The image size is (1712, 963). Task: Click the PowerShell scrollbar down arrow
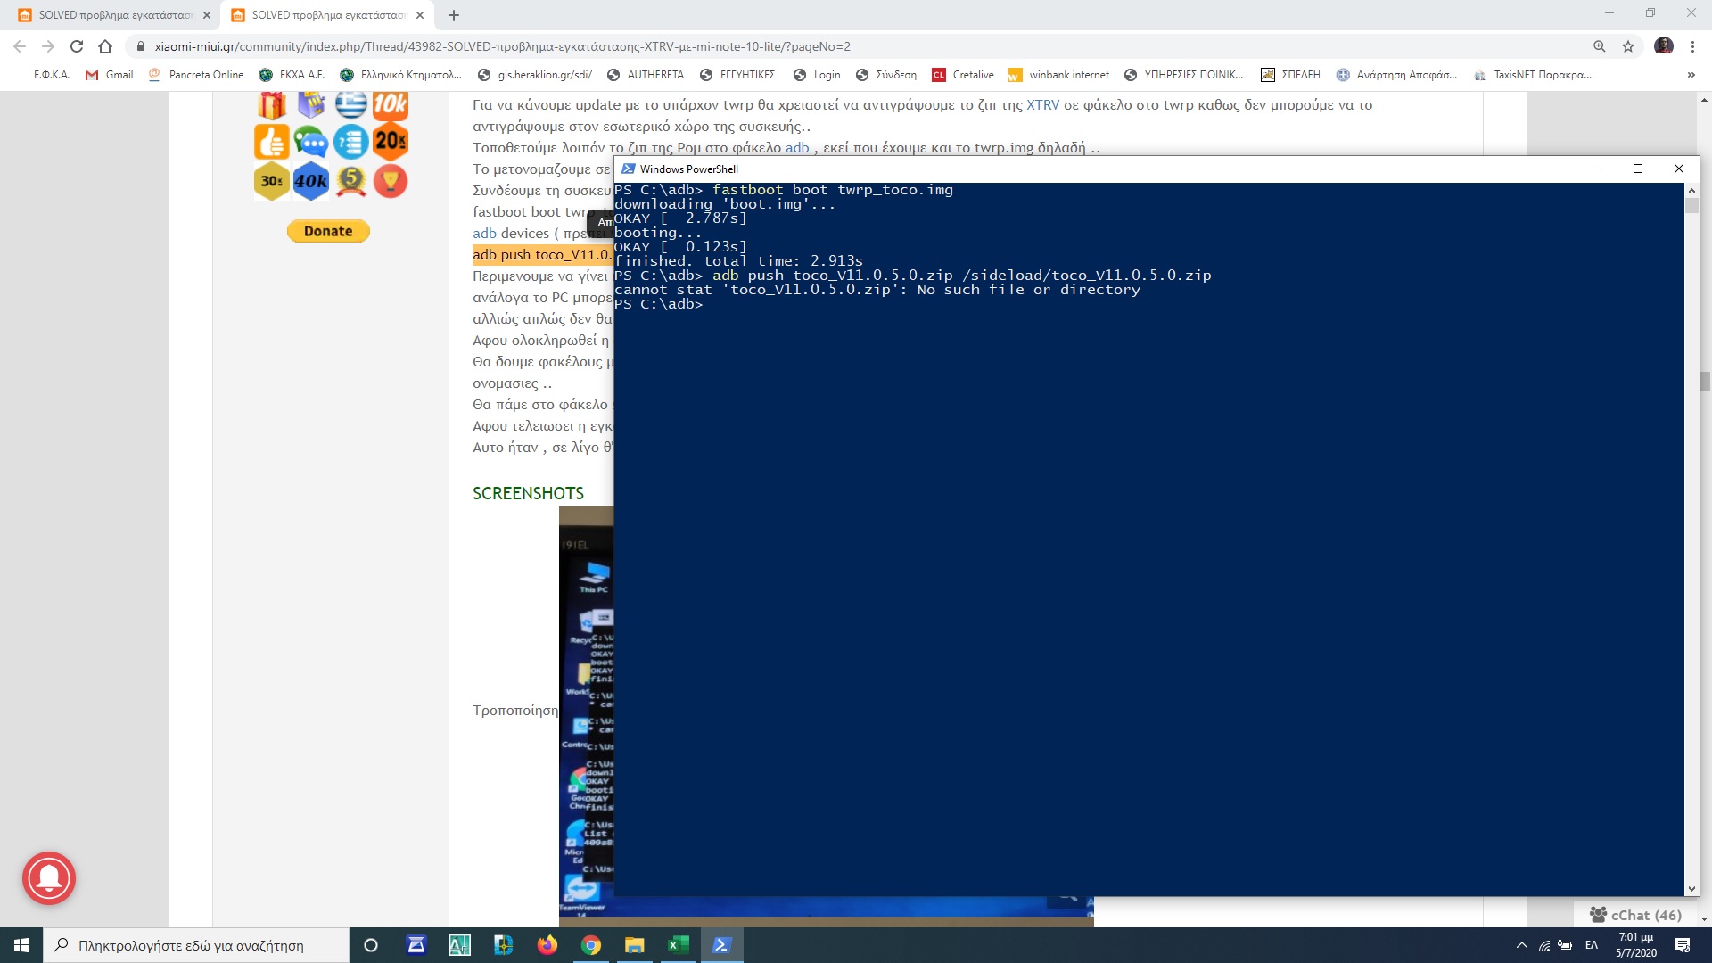(x=1691, y=889)
